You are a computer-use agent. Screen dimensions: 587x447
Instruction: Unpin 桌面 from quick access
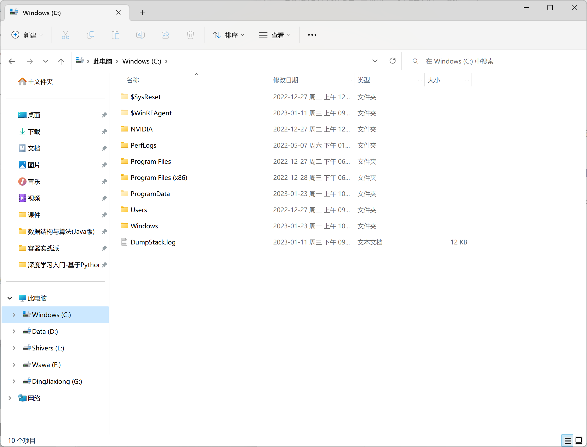click(104, 115)
